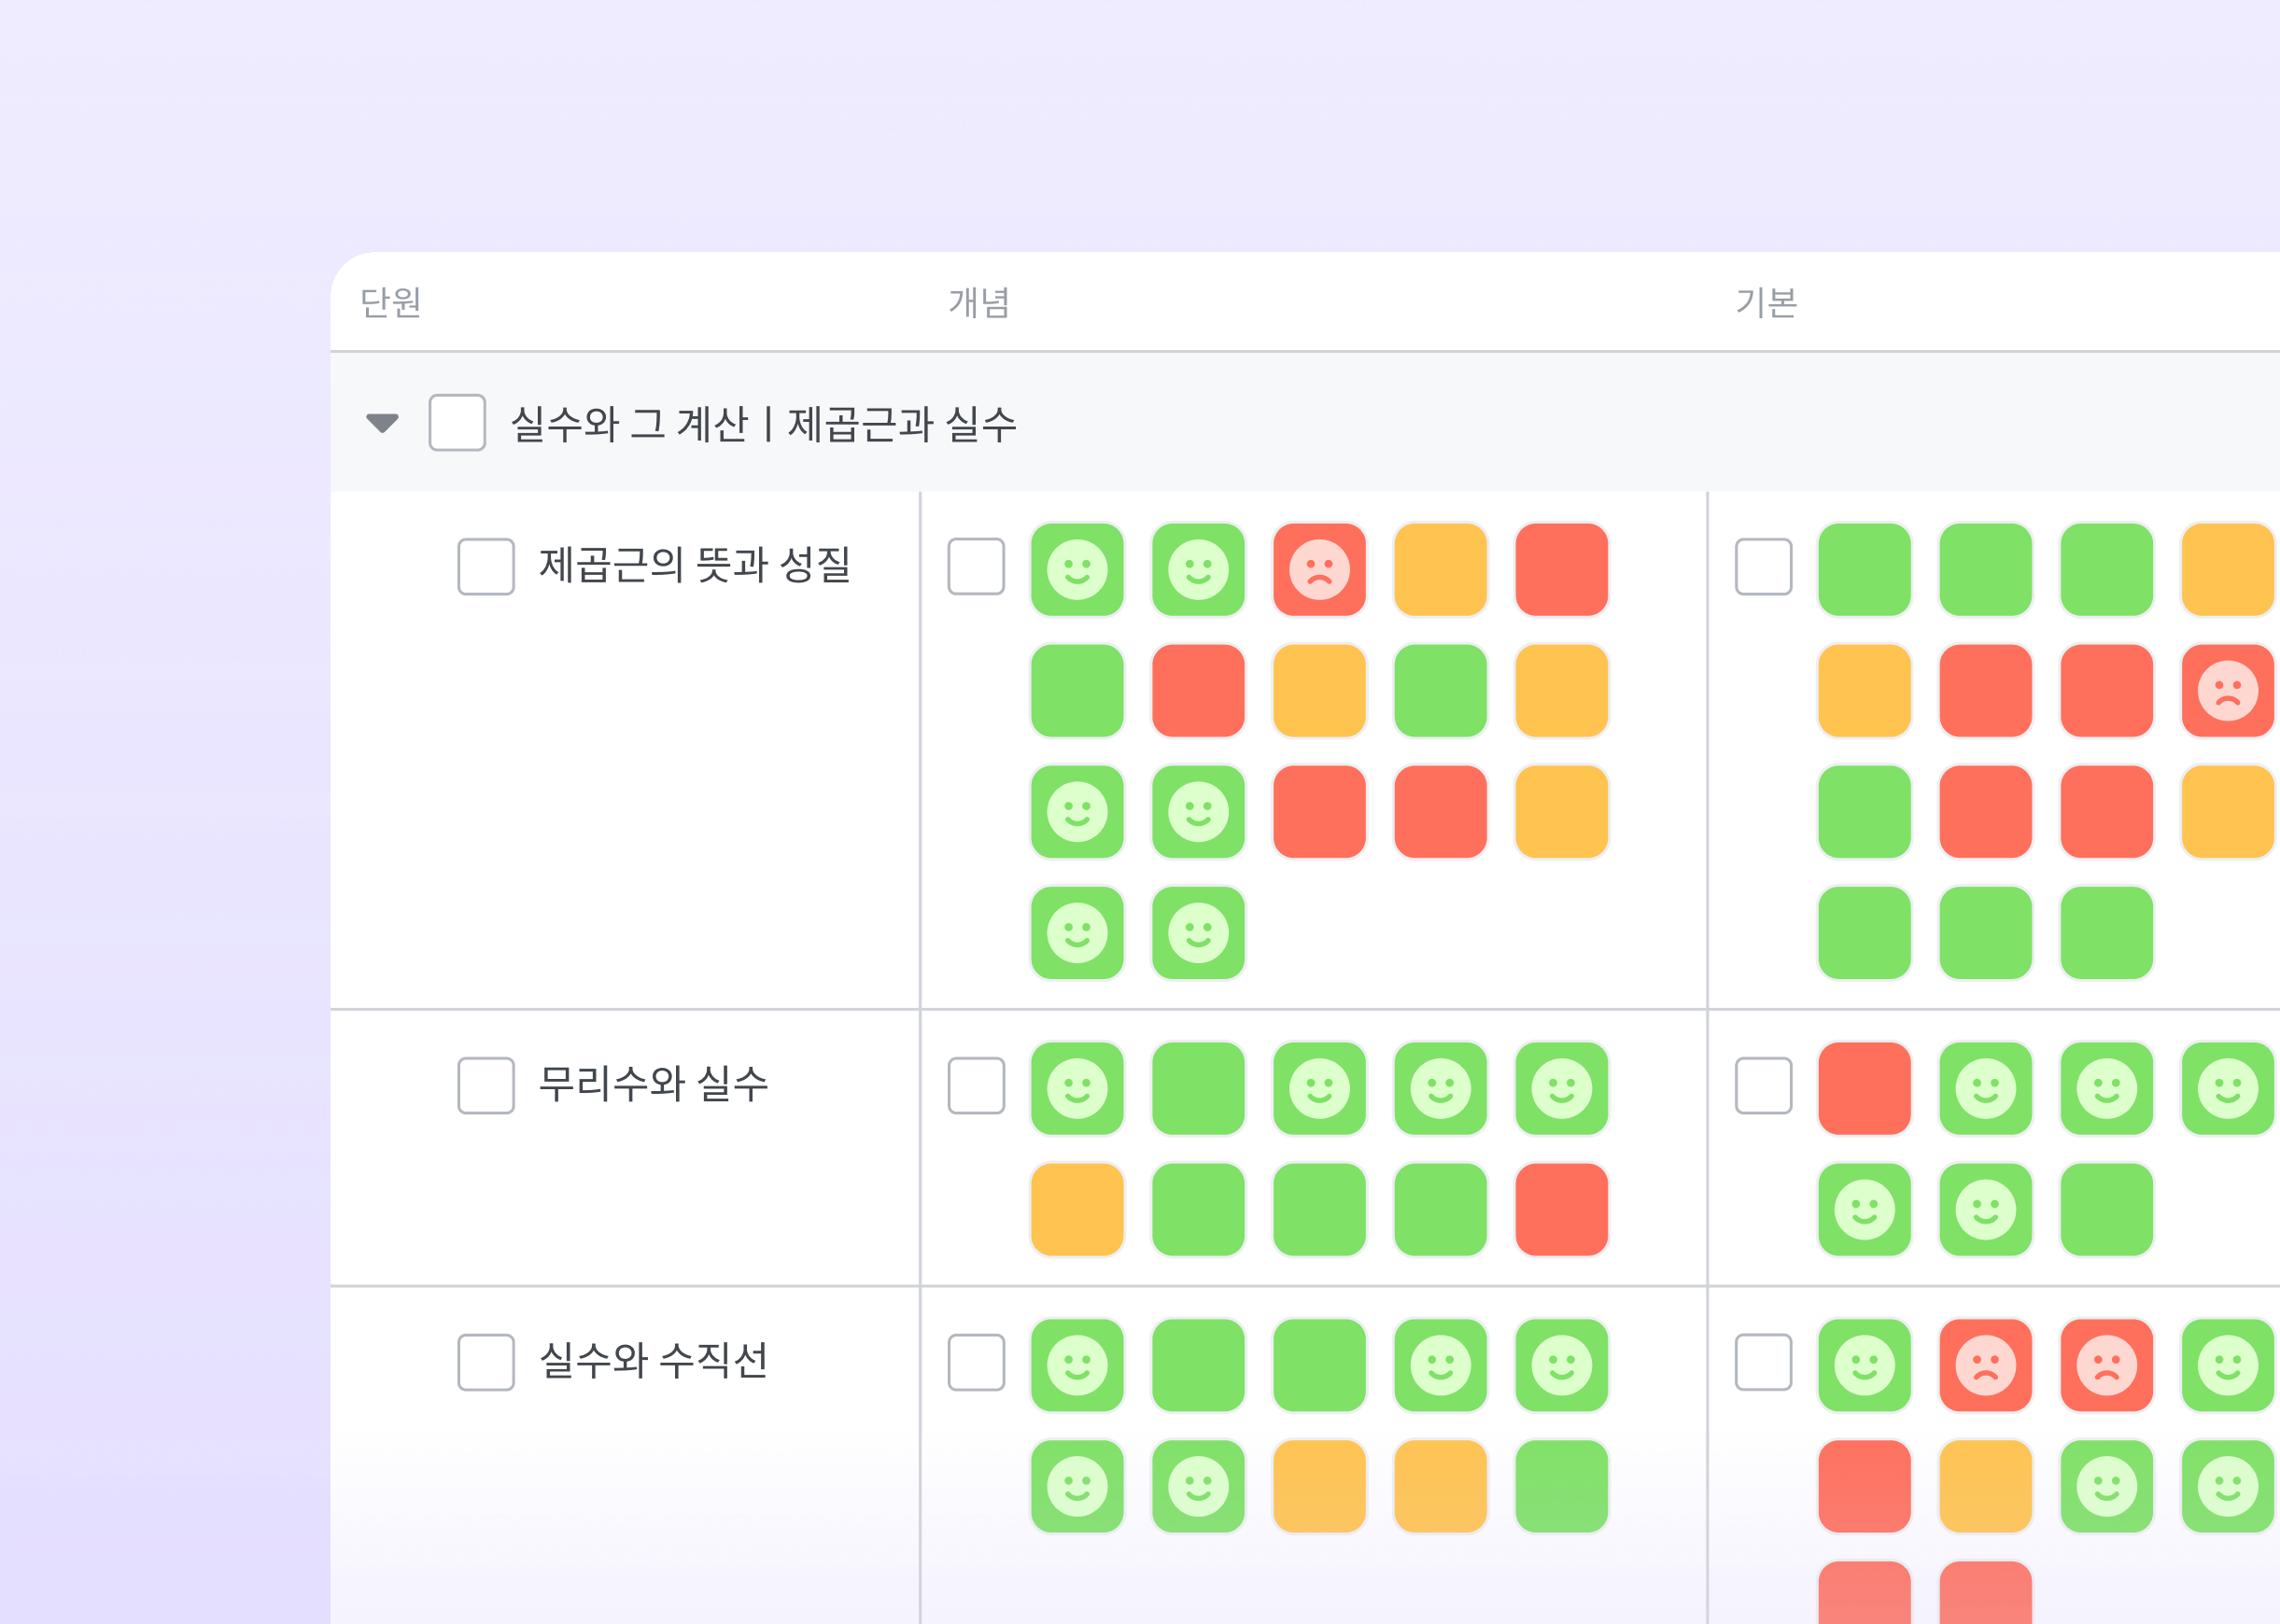The width and height of the screenshot is (2280, 1624).
Task: Click the first green smiley tile in 제곱근의 뜻과 성질 개념
Action: click(x=1077, y=570)
